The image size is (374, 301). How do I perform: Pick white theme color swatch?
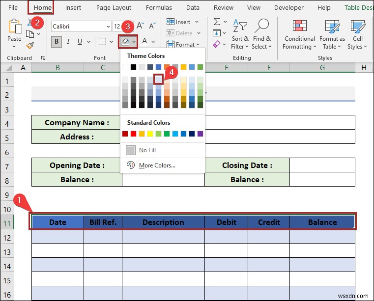pyautogui.click(x=125, y=67)
